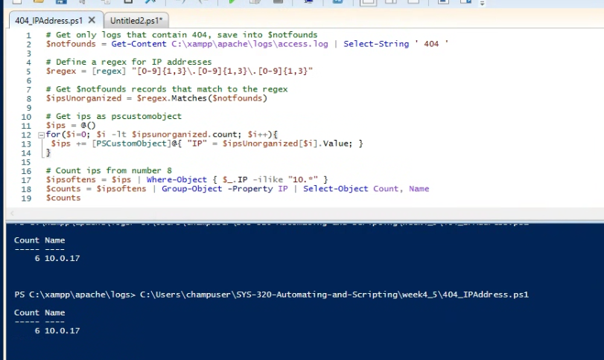Viewport: 604px width, 360px height.
Task: Select the 404_IPAddress.ps1 tab
Action: [x=48, y=21]
